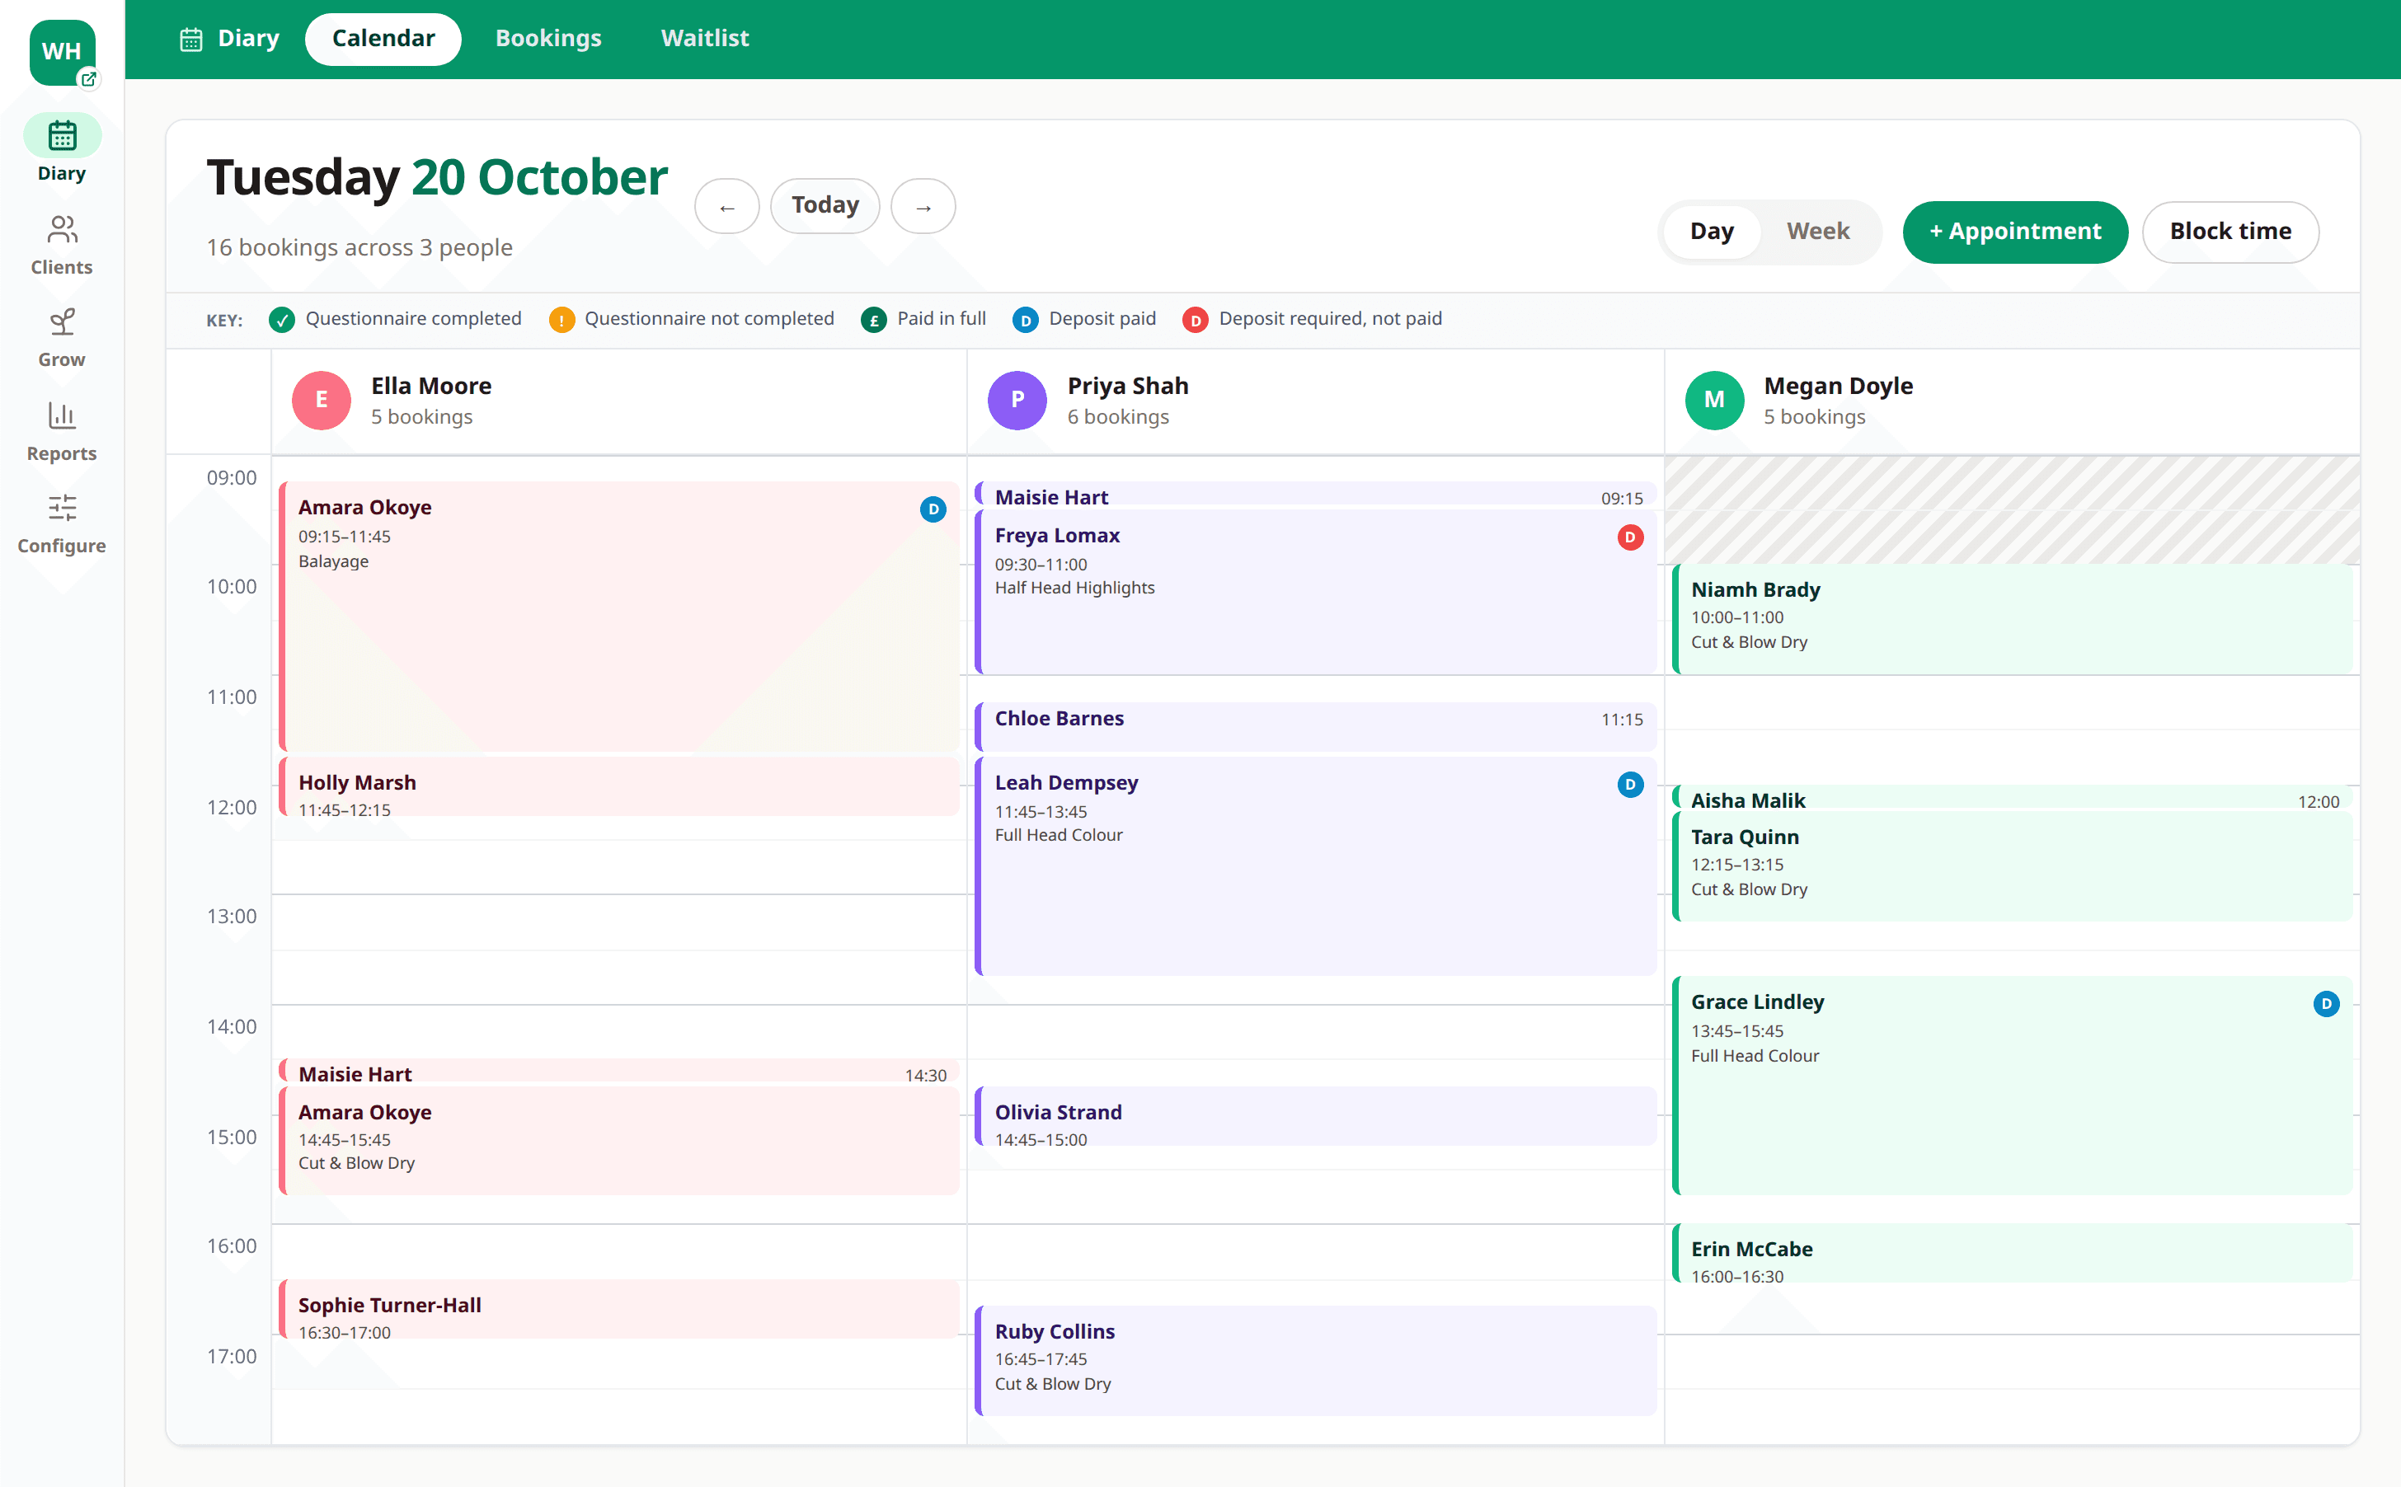Click Ella Moore's avatar
This screenshot has width=2401, height=1487.
(322, 401)
